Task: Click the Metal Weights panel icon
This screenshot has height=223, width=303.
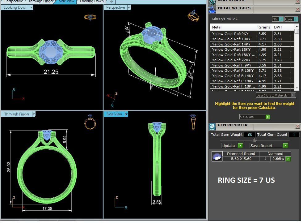Action: [x=212, y=10]
